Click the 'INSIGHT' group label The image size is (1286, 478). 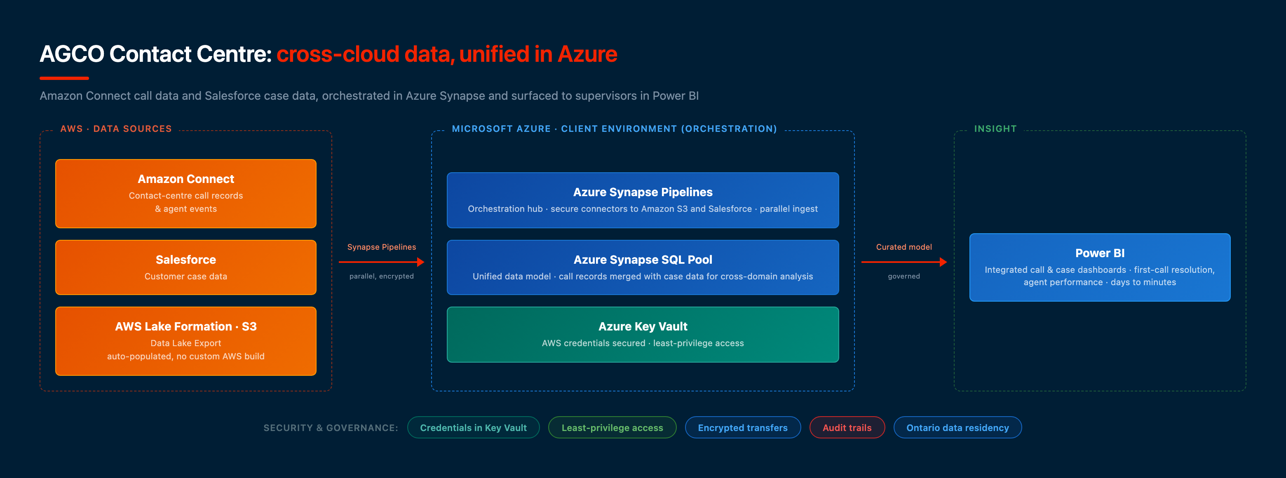click(995, 129)
